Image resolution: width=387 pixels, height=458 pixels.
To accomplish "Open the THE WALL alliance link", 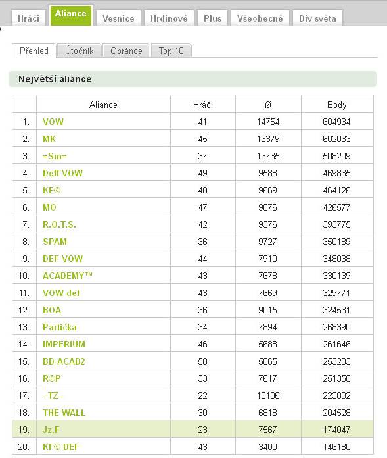I will (x=64, y=413).
